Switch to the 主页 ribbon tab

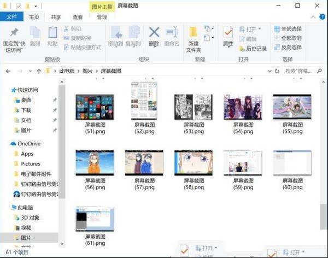[x=34, y=17]
